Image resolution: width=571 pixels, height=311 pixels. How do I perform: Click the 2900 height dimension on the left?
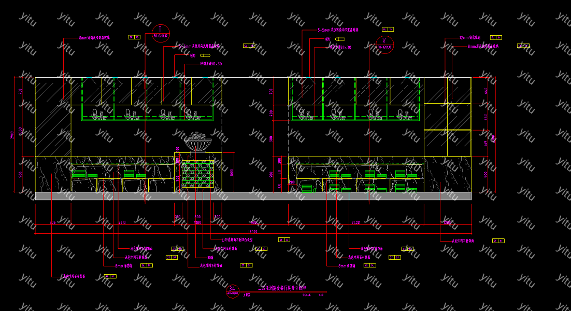[x=11, y=135]
